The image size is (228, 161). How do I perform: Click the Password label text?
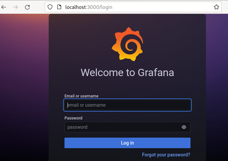click(x=73, y=118)
